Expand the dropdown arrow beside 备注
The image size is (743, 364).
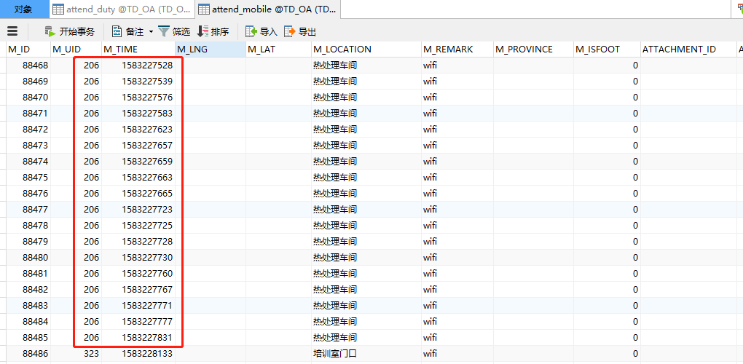point(151,31)
